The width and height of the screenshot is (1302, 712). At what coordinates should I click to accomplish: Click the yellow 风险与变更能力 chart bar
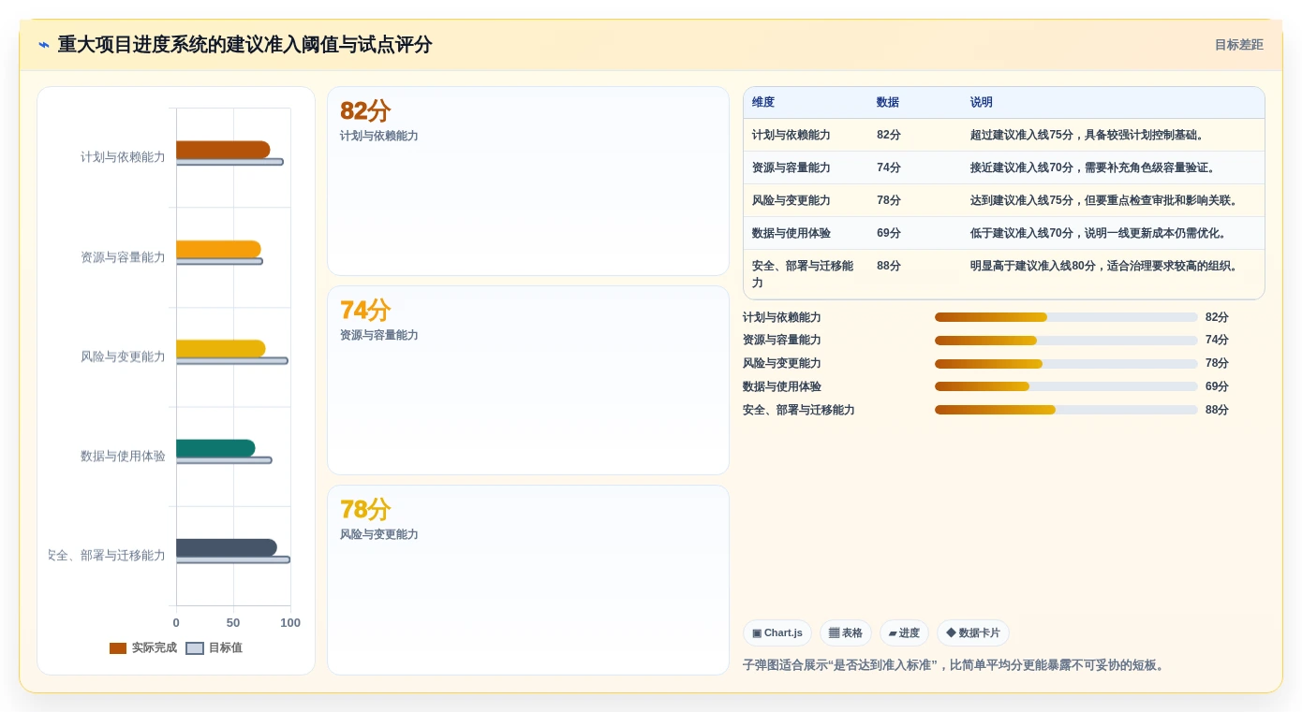click(221, 348)
